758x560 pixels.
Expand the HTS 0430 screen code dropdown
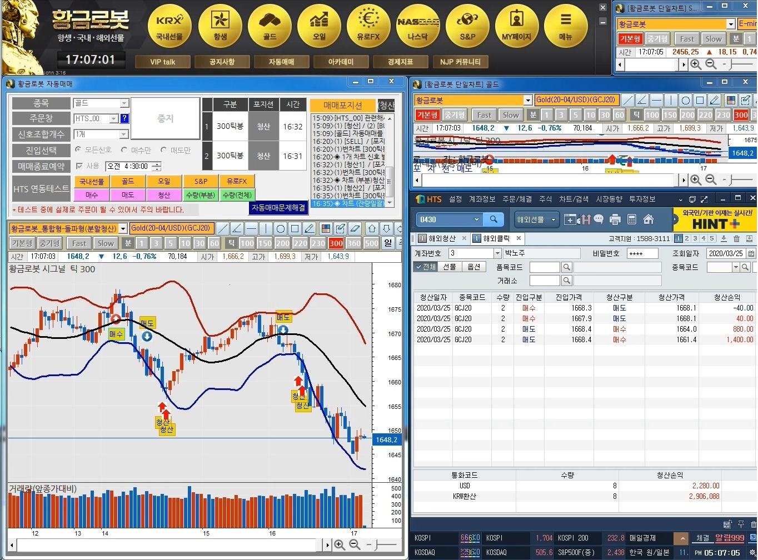click(476, 219)
